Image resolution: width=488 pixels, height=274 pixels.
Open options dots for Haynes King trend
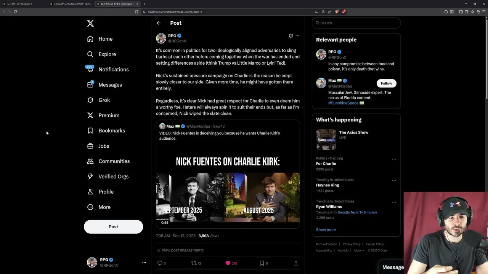[394, 181]
